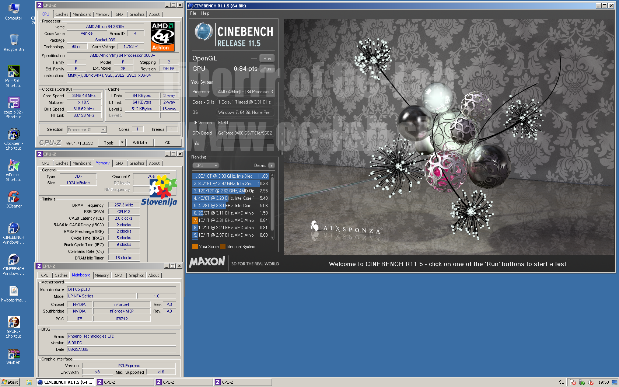The image size is (619, 387).
Task: Click the Start button
Action: [10, 382]
